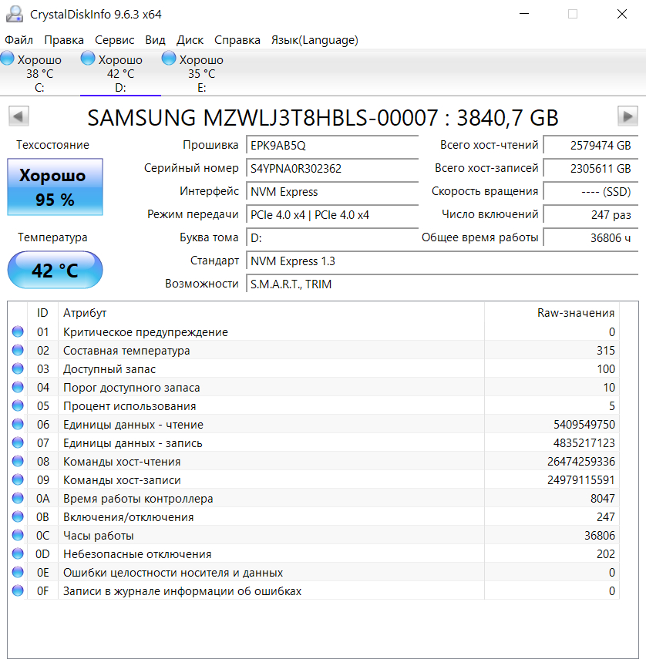Click total working time value 36806 ч

(x=590, y=238)
